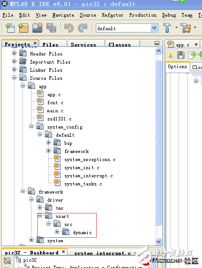Screen dimensions: 202x268
Task: Click the Undo arrow icon
Action: tap(69, 28)
